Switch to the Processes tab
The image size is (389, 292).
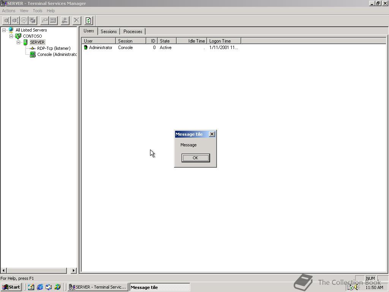133,32
